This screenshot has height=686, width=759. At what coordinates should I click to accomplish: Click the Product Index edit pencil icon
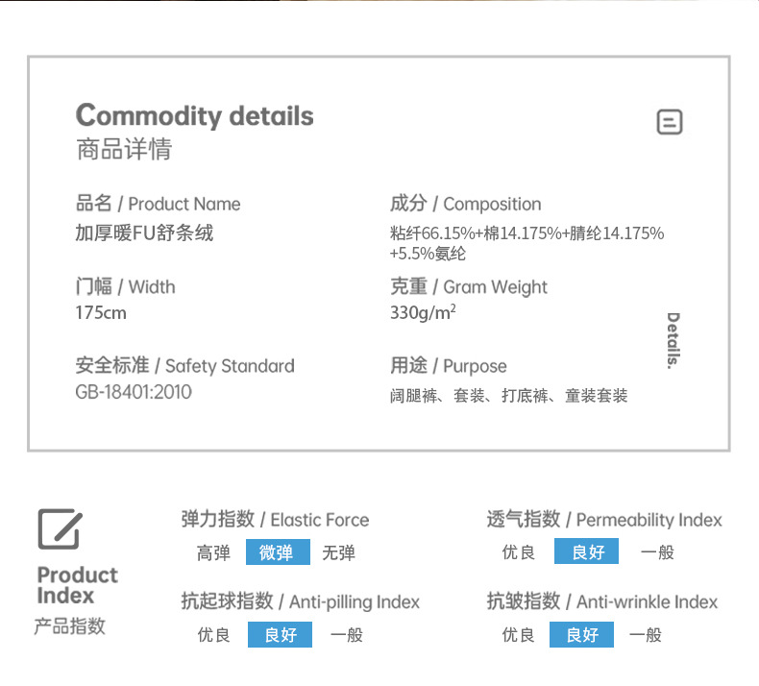point(60,528)
